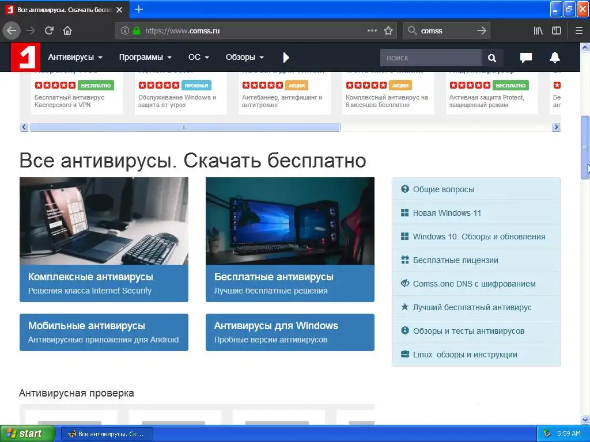Click 'Обслуживание Windows и защита от угроз' card
Screen dimensions: 590x442
(180, 93)
